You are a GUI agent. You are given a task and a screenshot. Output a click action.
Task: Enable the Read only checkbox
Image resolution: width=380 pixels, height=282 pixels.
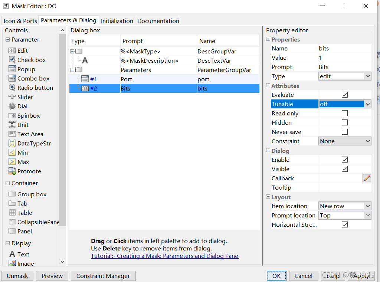(345, 113)
